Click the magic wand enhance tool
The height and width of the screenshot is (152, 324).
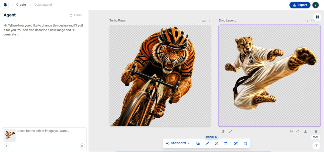(236, 143)
